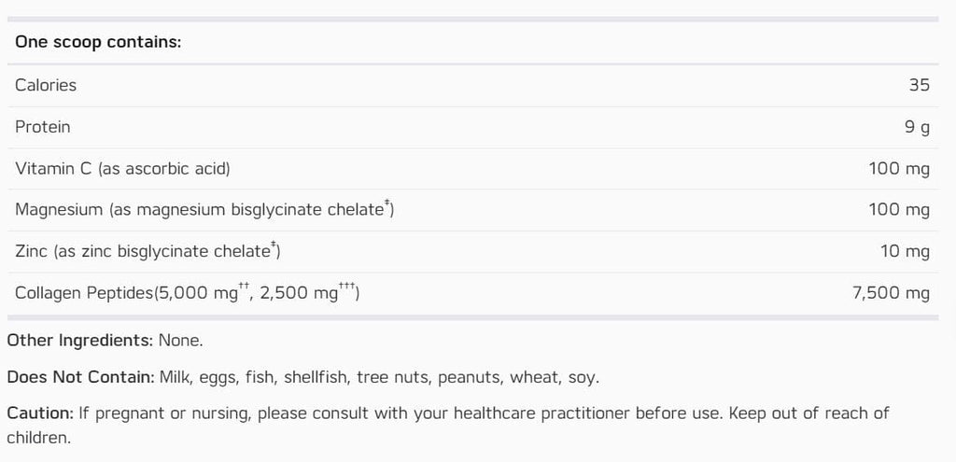Click the 'Caution:' warning label
The height and width of the screenshot is (462, 956).
point(39,413)
